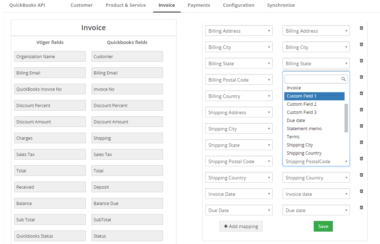Open the right Billing Address dropdown
Screen dimensions: 380x244
316,31
